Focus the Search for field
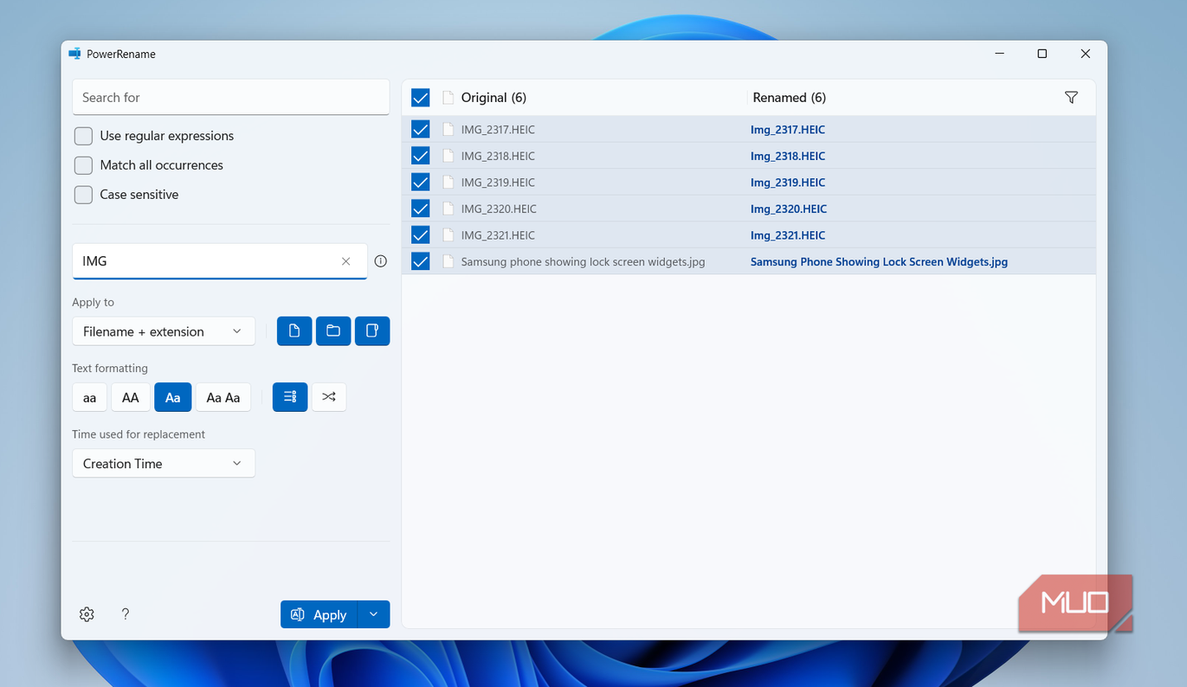 point(231,98)
